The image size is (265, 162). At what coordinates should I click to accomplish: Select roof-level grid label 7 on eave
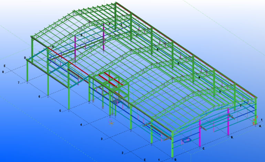[137, 36]
